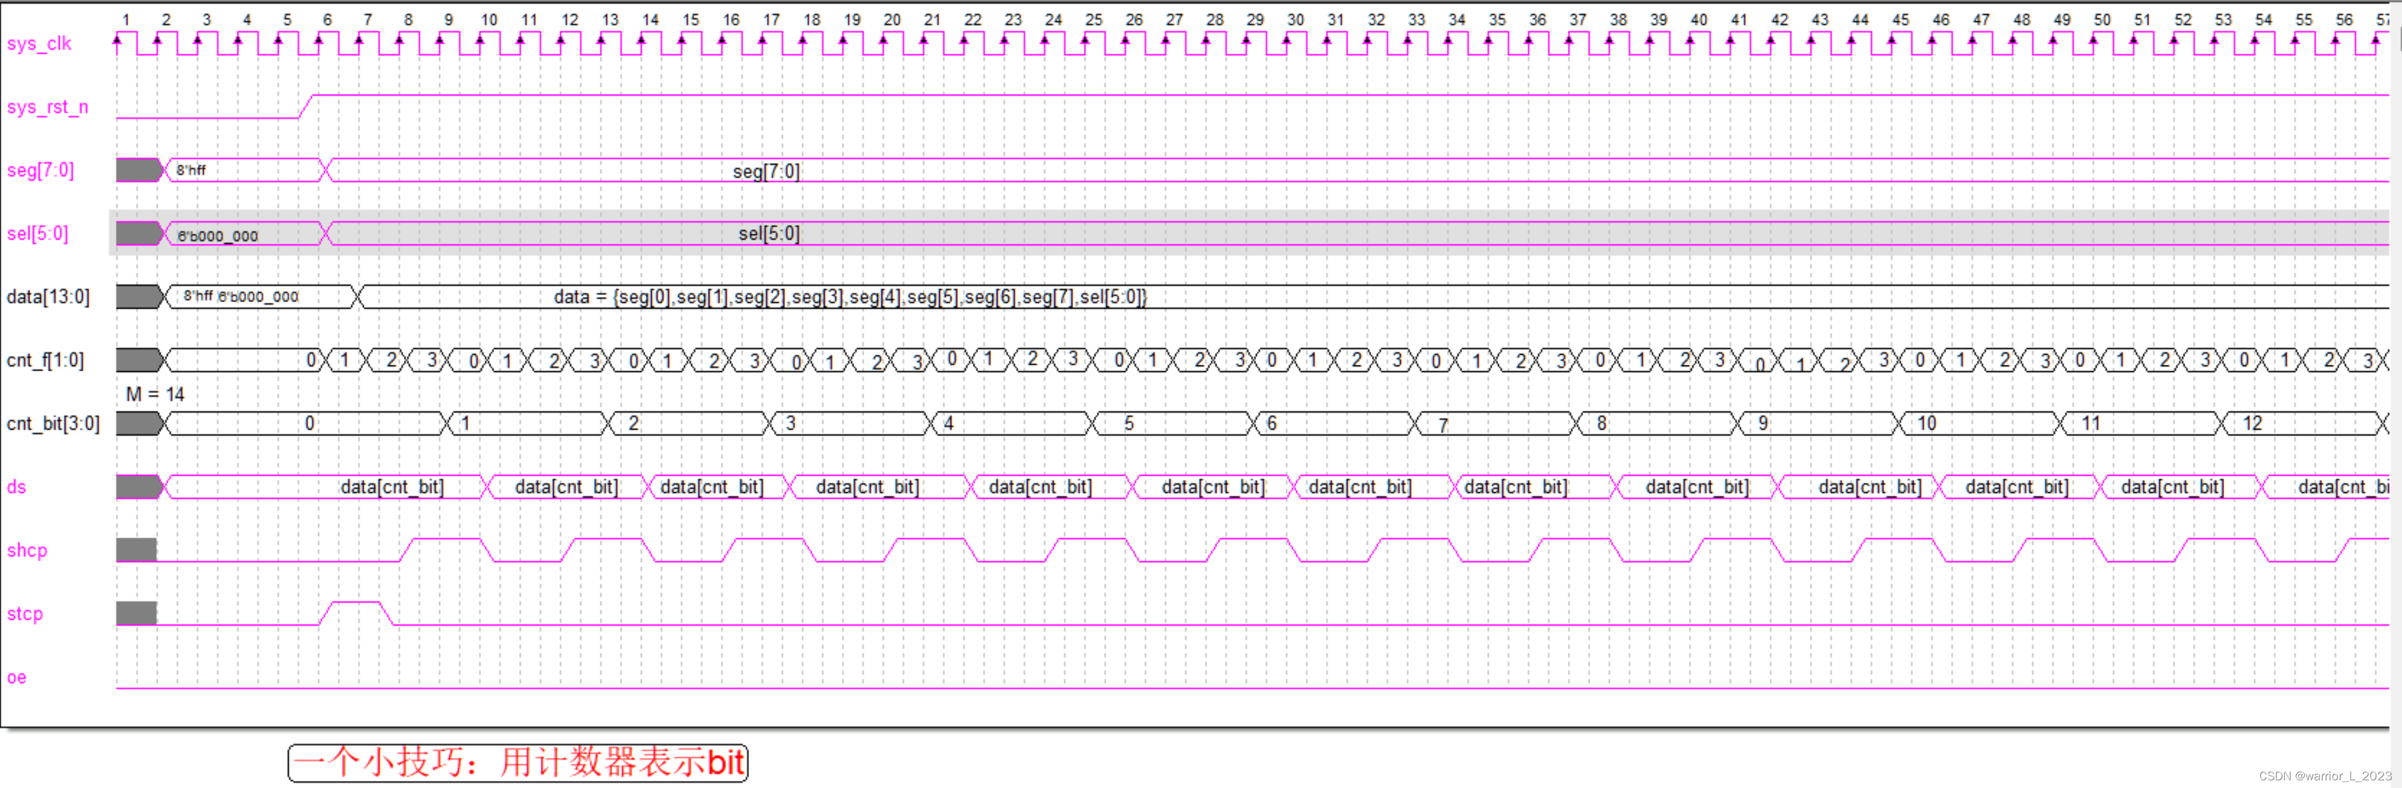Click the M = 14 annotation

point(156,394)
